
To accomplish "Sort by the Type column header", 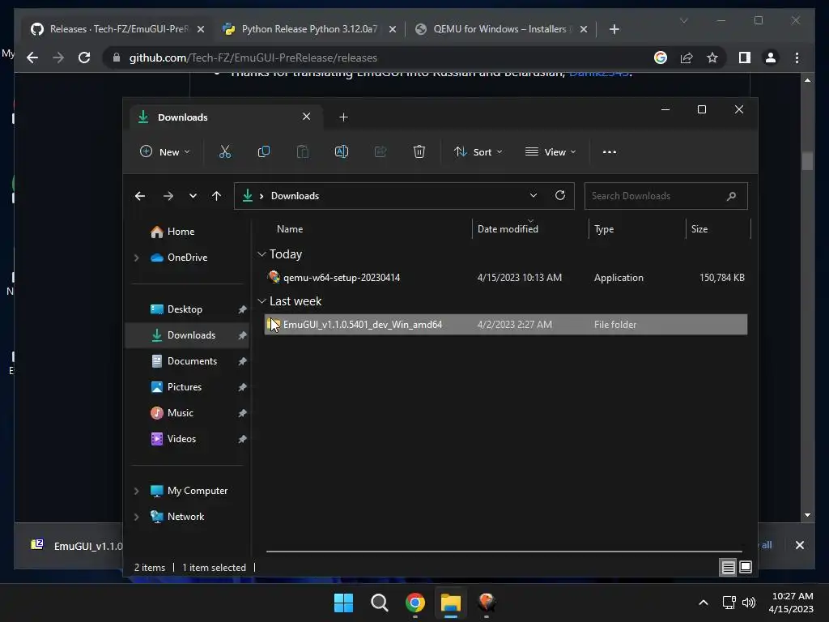I will [x=604, y=229].
